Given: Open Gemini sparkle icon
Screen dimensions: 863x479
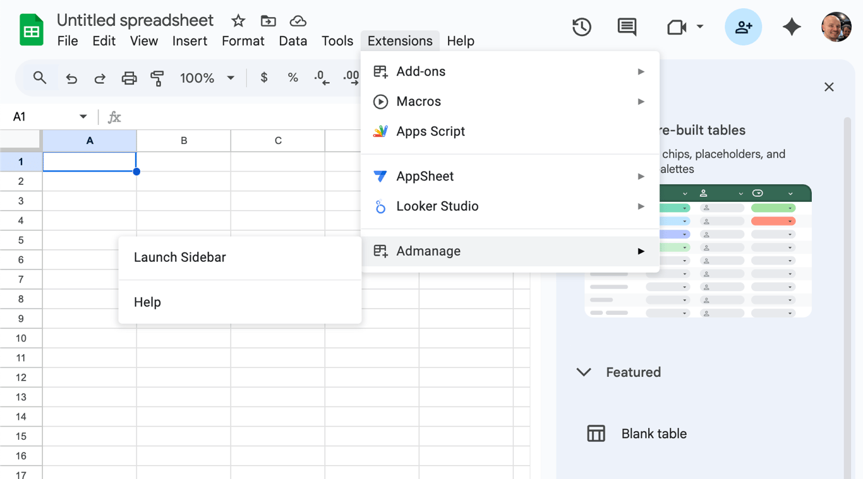Looking at the screenshot, I should (x=792, y=27).
